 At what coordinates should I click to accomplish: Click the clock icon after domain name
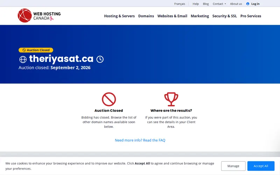pos(100,59)
